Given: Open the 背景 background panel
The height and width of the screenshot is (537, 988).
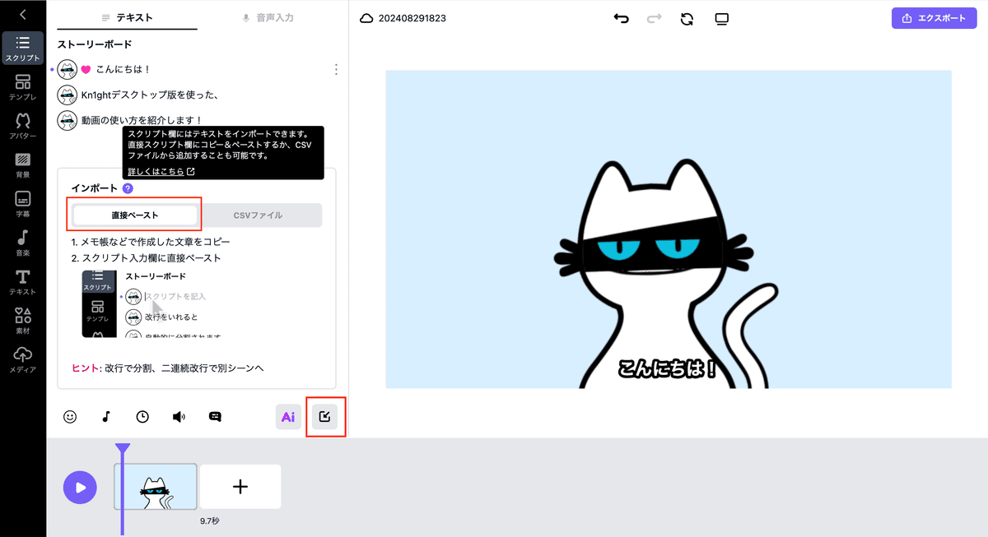Looking at the screenshot, I should point(23,165).
